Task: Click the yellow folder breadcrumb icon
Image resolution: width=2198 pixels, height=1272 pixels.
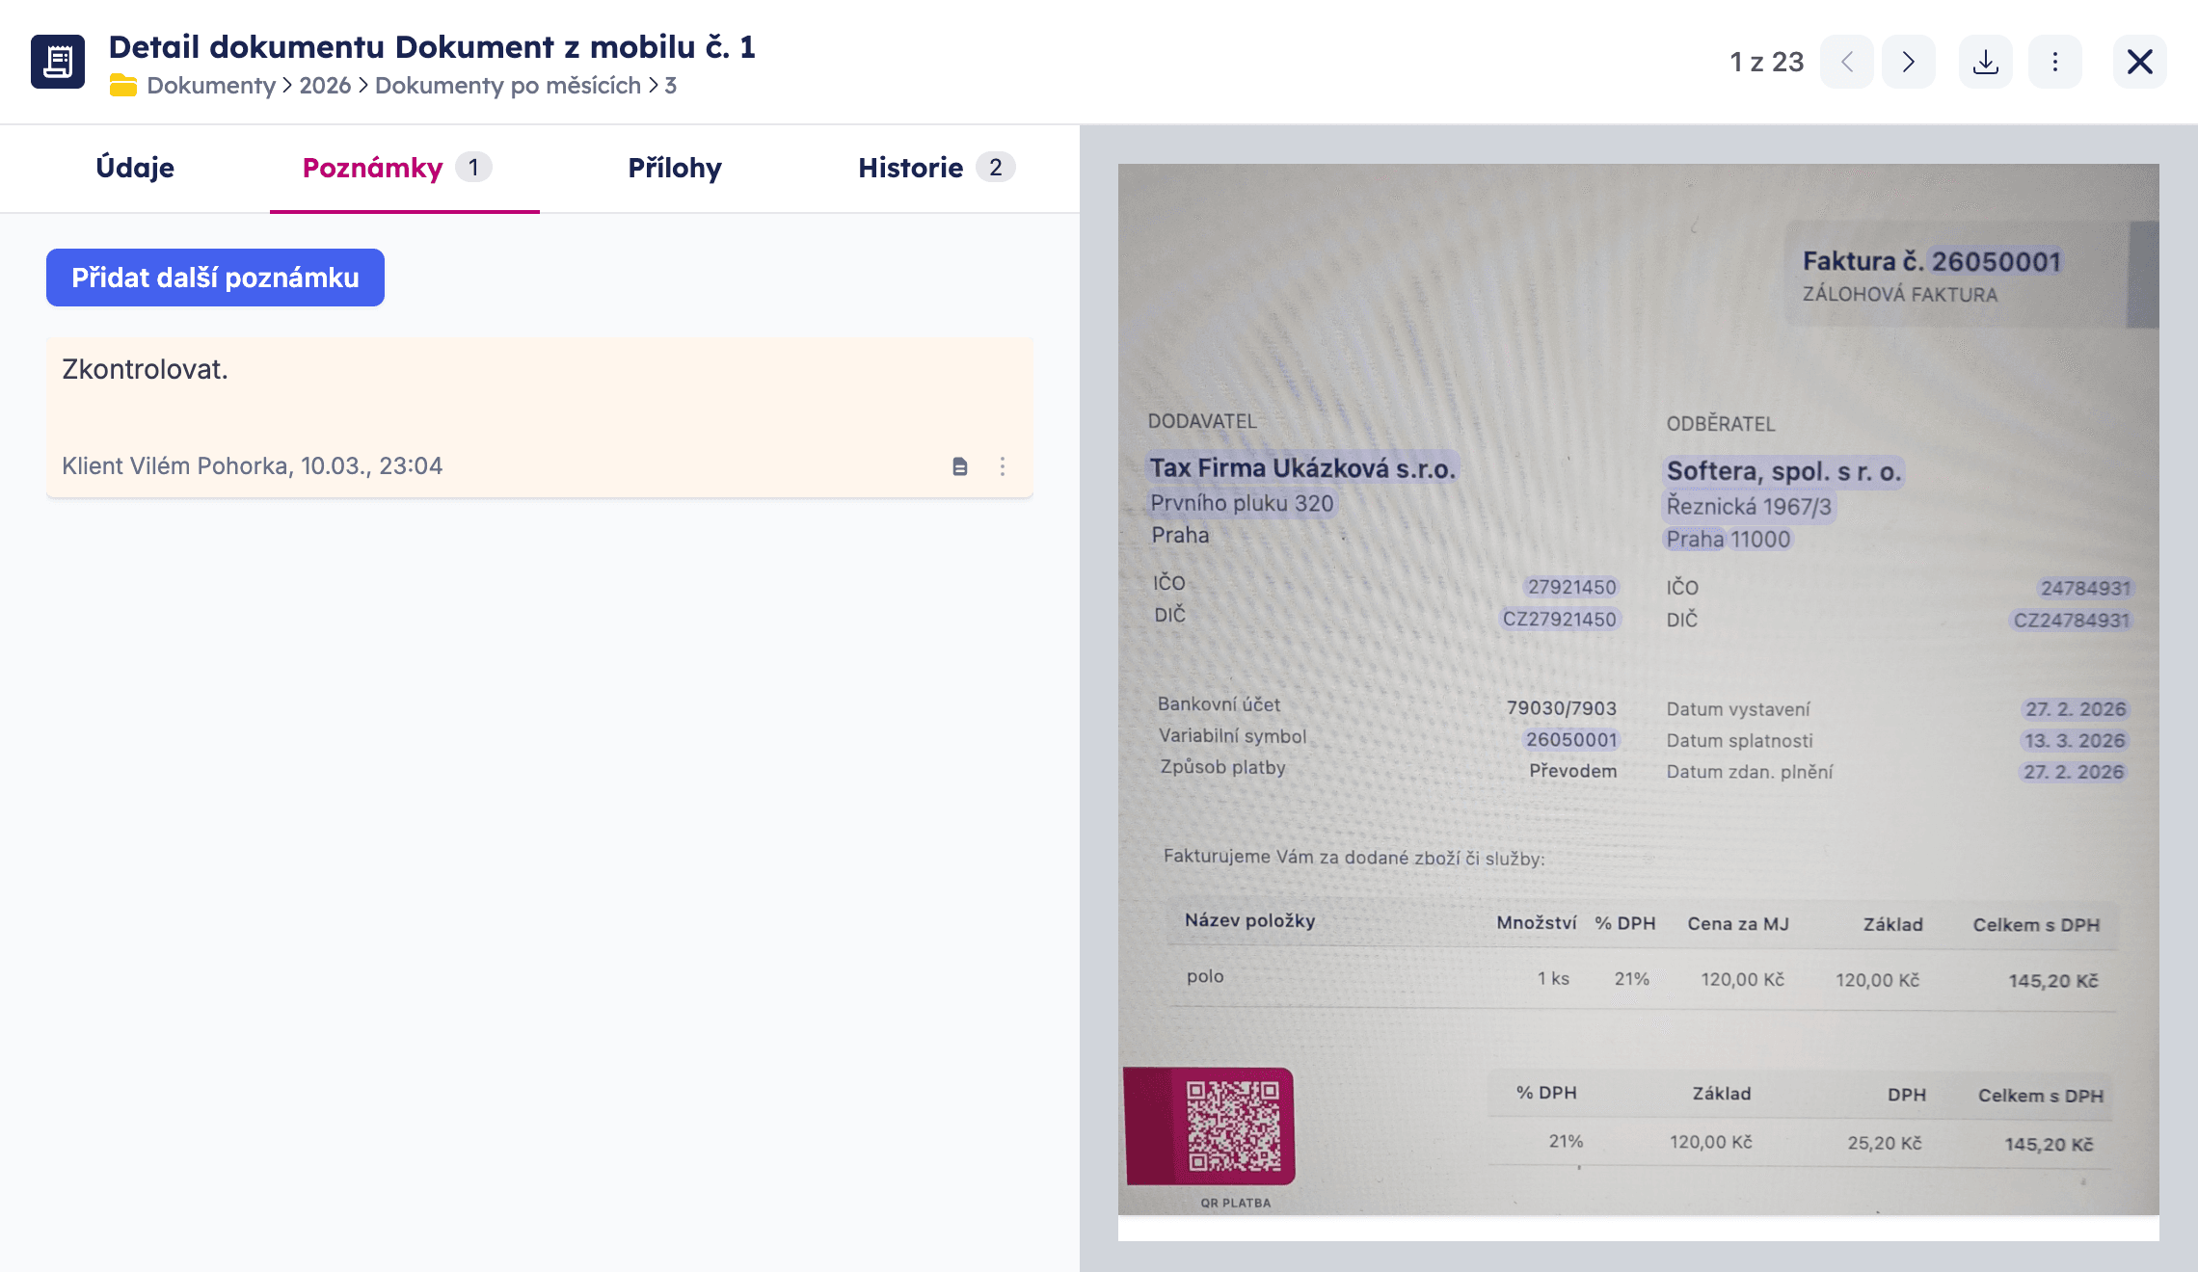Action: 122,86
